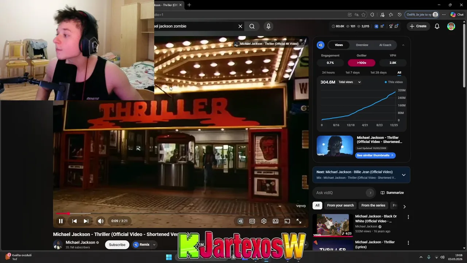The width and height of the screenshot is (467, 263).
Task: Switch to the AI Coach tab
Action: 385,45
